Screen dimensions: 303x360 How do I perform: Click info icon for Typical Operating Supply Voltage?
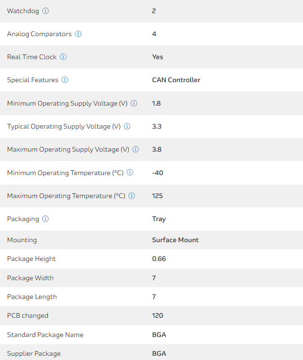pyautogui.click(x=127, y=126)
